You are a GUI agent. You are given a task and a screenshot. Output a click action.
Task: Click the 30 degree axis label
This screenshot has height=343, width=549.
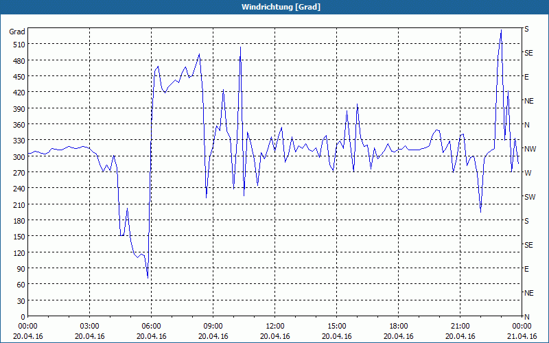pos(21,301)
